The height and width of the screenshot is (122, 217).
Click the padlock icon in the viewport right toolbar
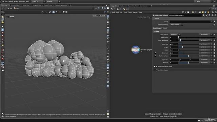pos(108,22)
